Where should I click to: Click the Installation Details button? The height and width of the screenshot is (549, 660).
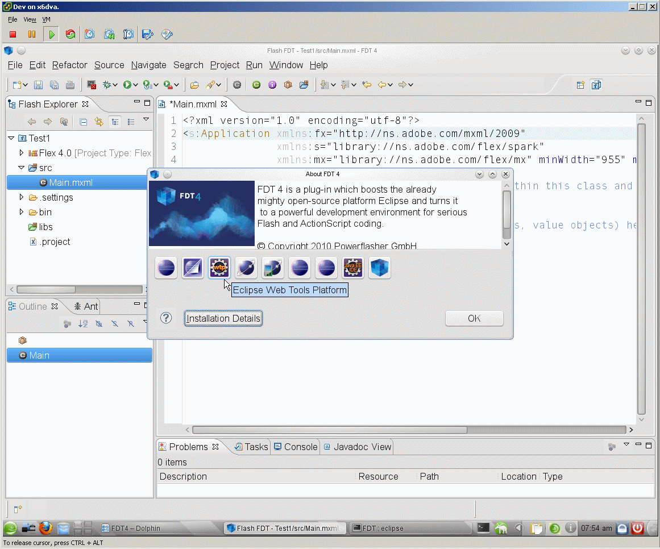click(223, 318)
